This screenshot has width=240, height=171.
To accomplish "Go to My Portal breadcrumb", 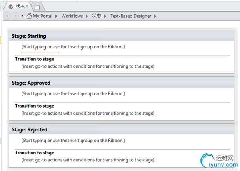I will [42, 16].
